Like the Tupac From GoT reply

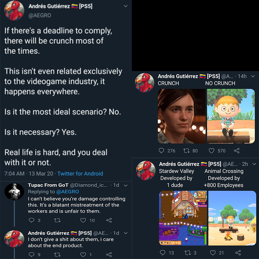click(x=83, y=220)
